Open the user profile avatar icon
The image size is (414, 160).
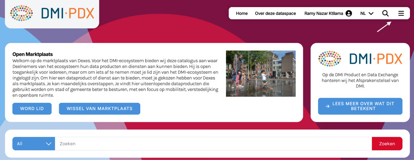[x=349, y=13]
